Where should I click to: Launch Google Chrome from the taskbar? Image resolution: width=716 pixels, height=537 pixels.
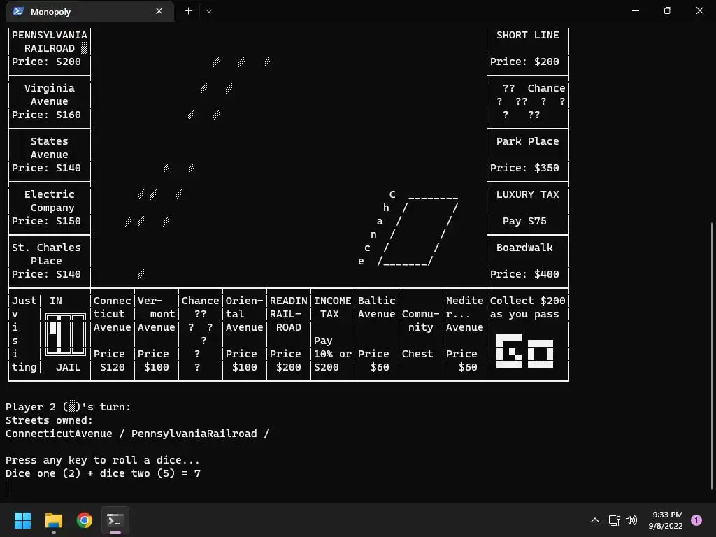click(x=85, y=520)
